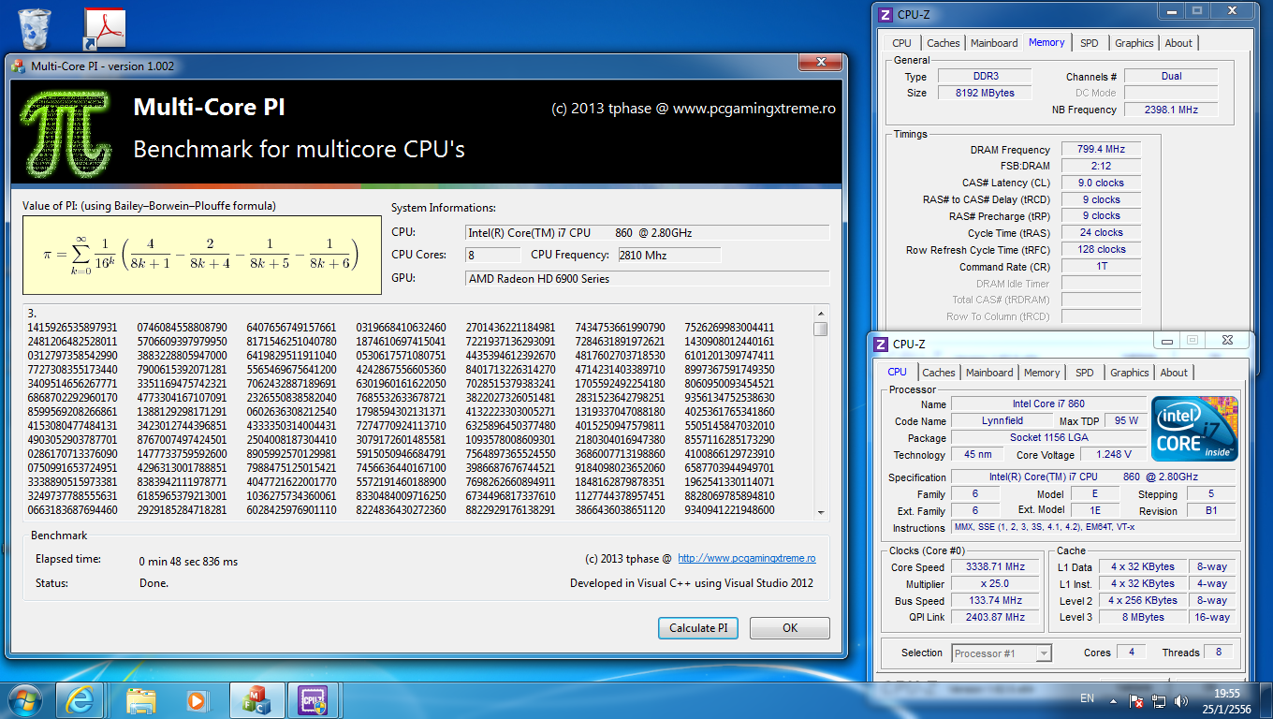Click the CPU name field in Multi-Core PI

pos(647,233)
